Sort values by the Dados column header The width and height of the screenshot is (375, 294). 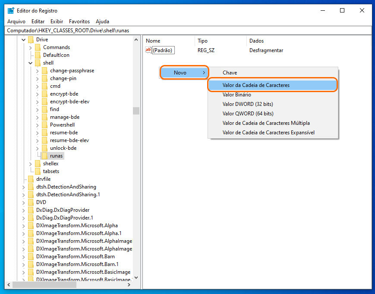[309, 41]
